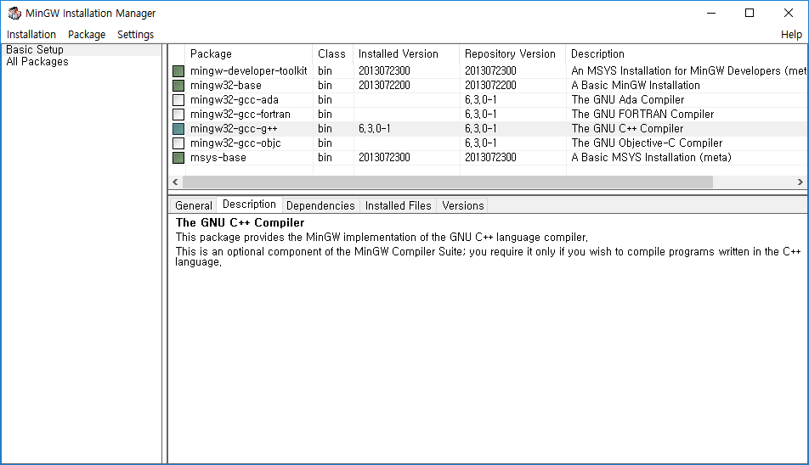Click the MinGW application icon in title bar
The image size is (809, 465).
click(14, 13)
